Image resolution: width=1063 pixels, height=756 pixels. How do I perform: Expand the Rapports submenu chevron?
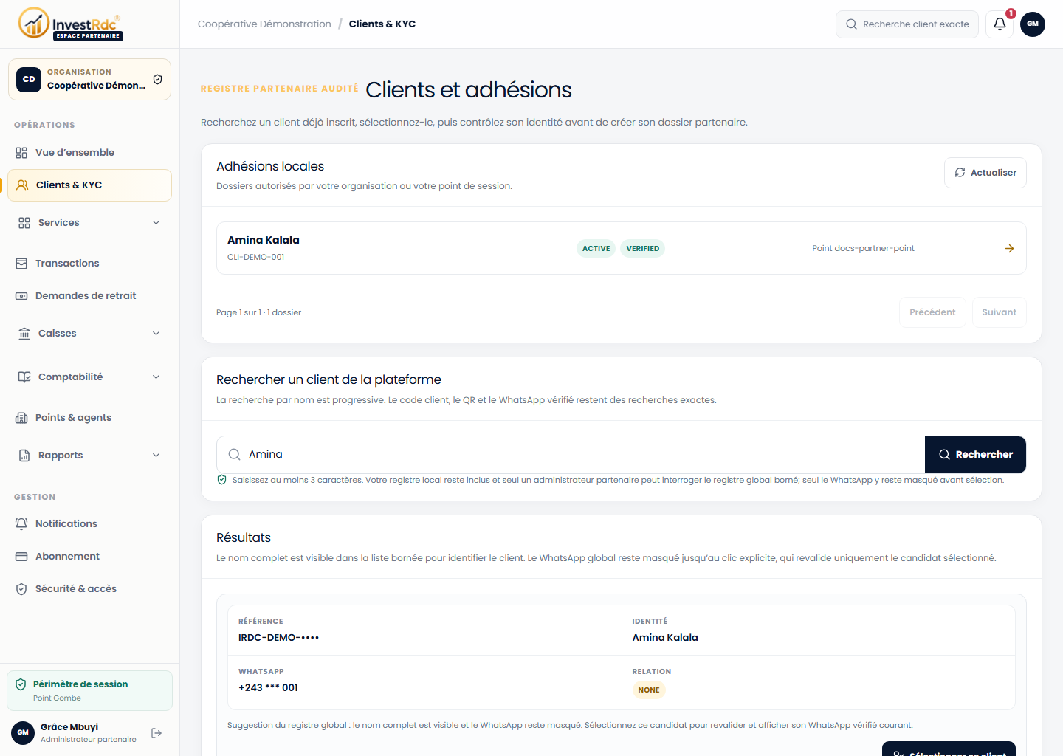point(156,456)
